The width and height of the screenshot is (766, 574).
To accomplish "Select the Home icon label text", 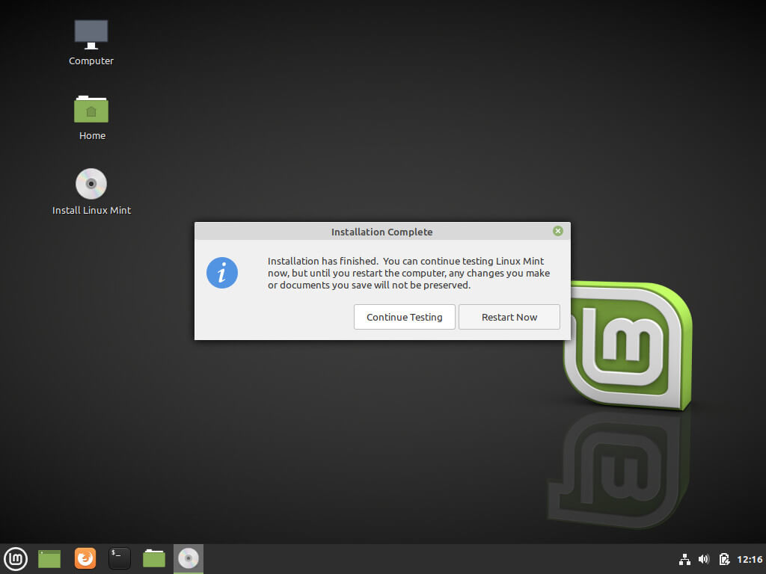I will click(92, 136).
